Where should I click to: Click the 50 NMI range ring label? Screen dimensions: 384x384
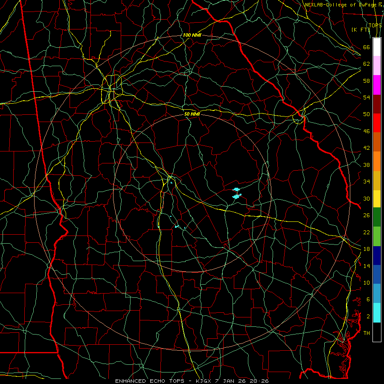click(192, 114)
